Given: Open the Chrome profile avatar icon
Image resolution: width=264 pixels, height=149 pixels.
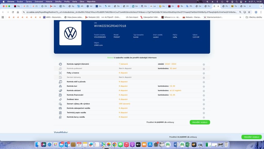Looking at the screenshot, I should [256, 12].
